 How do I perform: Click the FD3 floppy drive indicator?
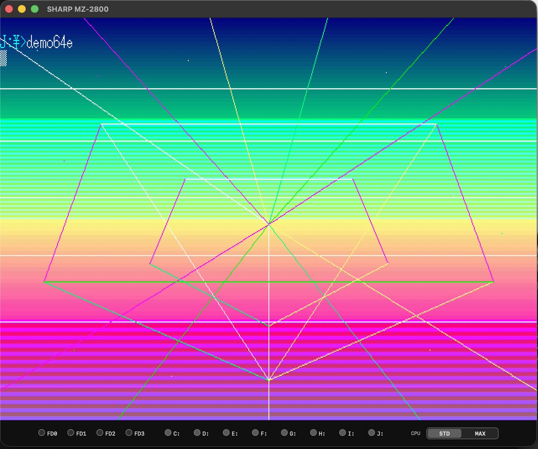coord(129,433)
